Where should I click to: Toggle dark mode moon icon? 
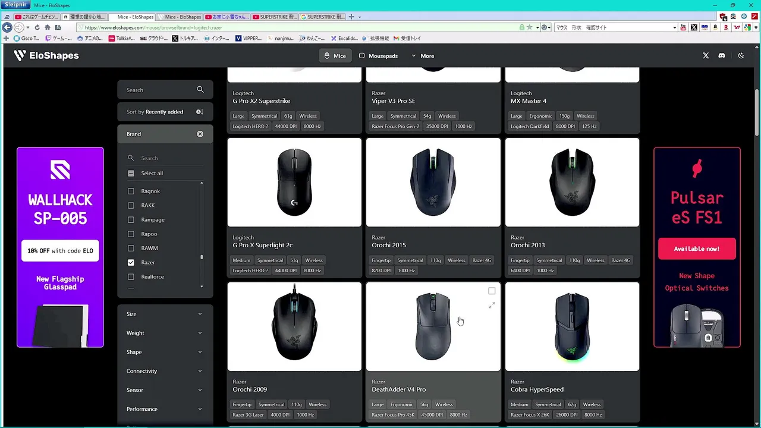(x=741, y=55)
